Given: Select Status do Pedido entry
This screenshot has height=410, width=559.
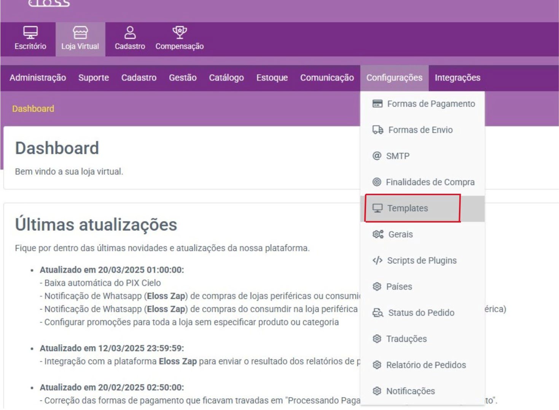Looking at the screenshot, I should tap(422, 313).
